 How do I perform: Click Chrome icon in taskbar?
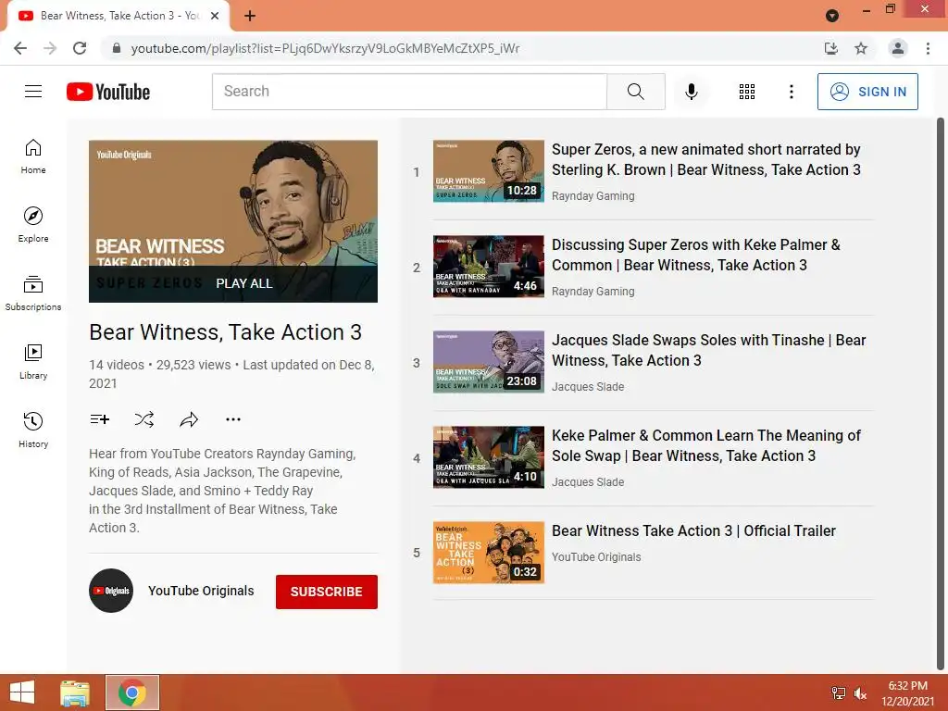[131, 692]
